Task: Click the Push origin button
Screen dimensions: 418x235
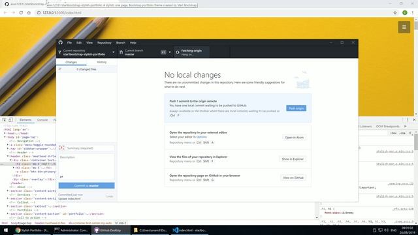Action: pyautogui.click(x=296, y=108)
